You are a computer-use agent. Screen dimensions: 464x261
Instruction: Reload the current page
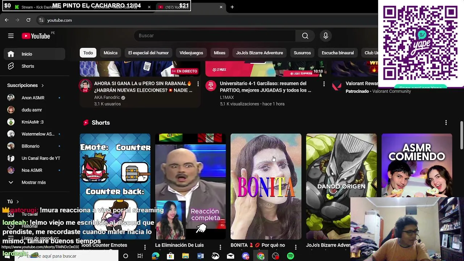coord(28,20)
